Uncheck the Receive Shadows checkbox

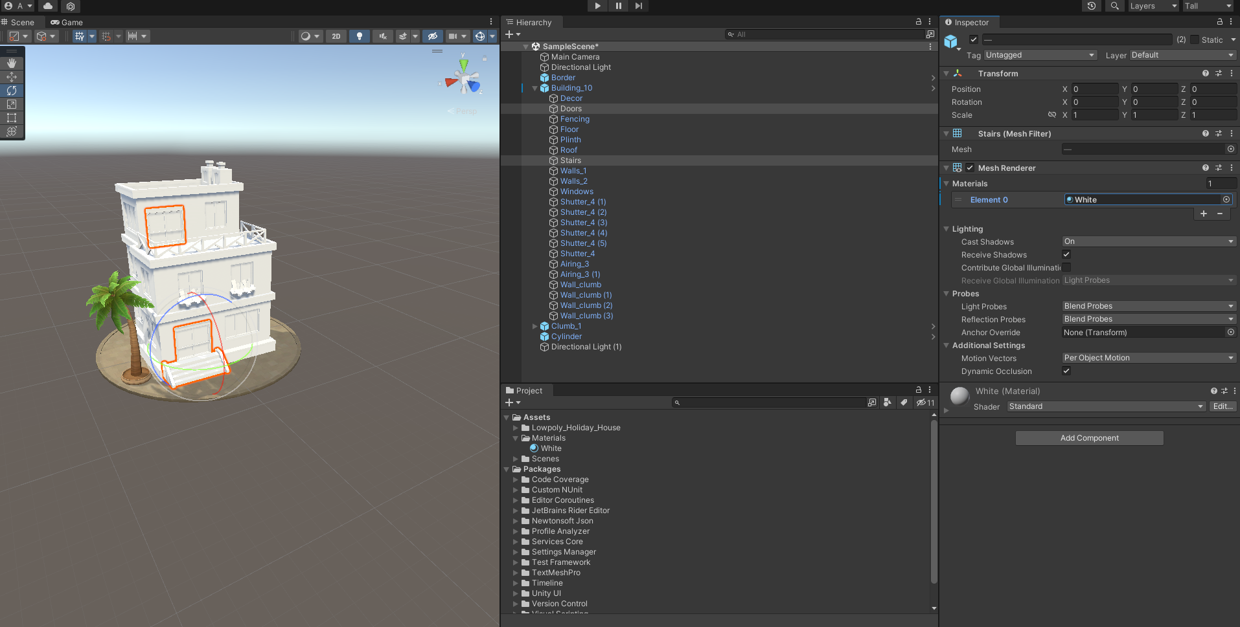(1066, 254)
